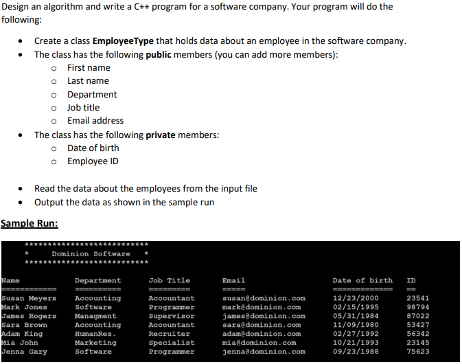
Task: Click the Date of birth column header
Action: (362, 281)
